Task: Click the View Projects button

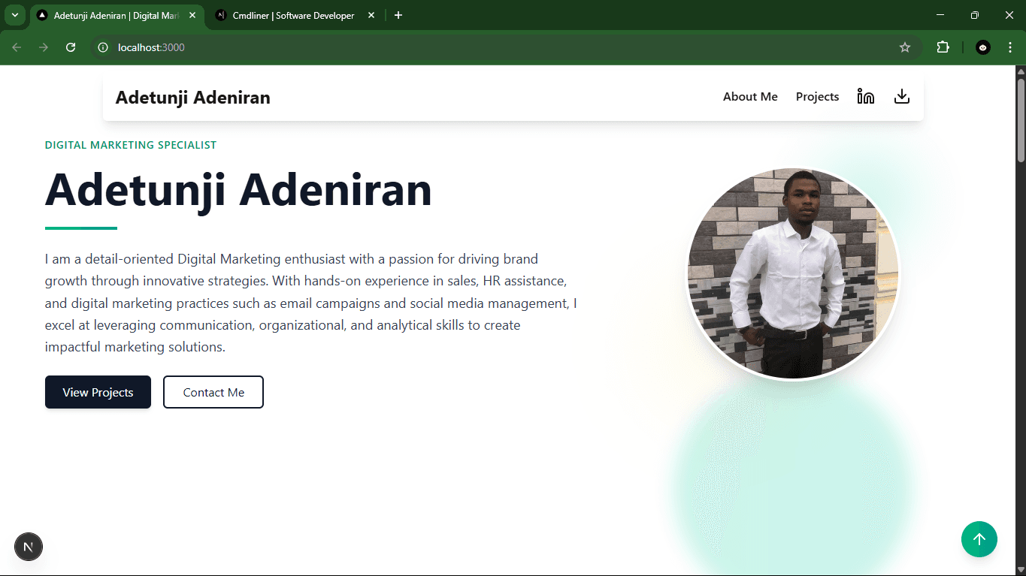Action: tap(98, 392)
